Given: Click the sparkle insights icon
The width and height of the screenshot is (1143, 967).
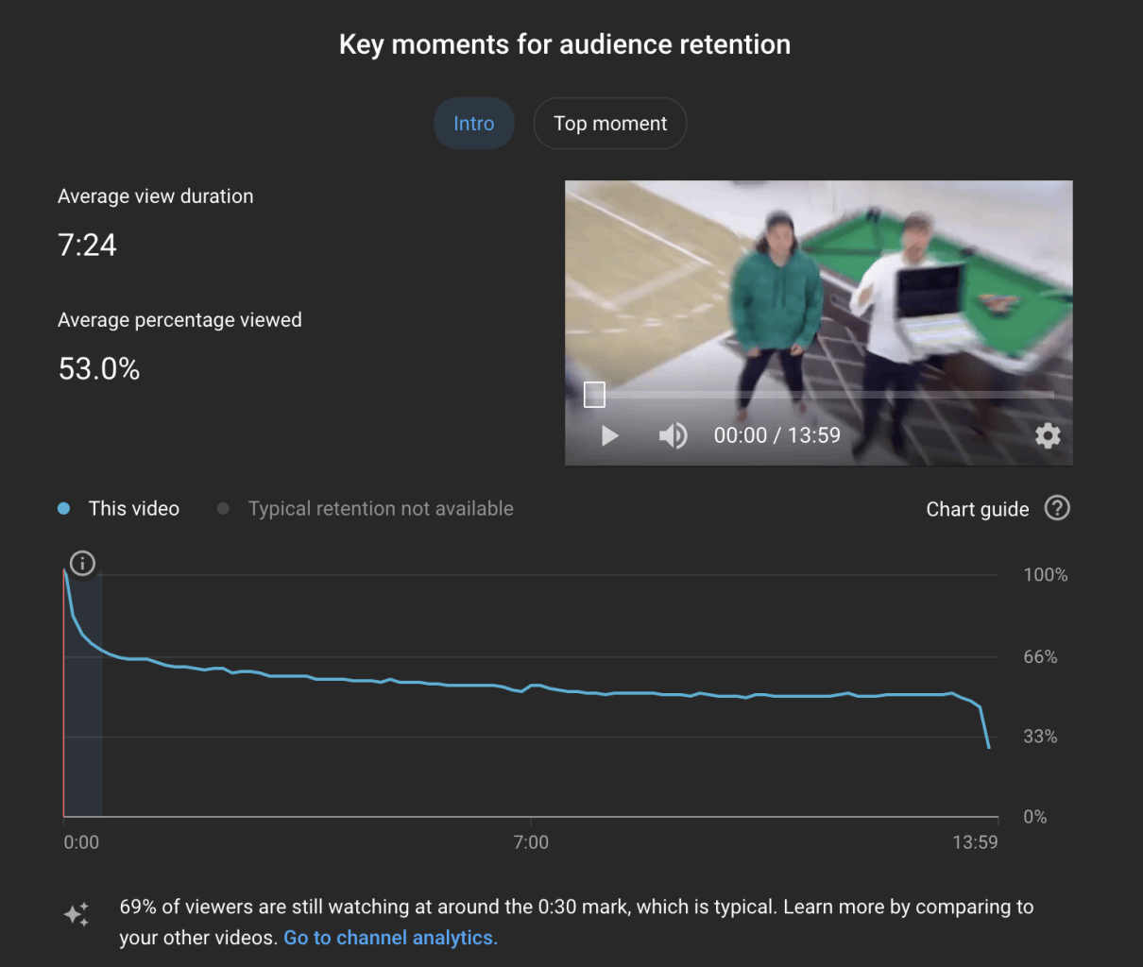Looking at the screenshot, I should pyautogui.click(x=77, y=914).
